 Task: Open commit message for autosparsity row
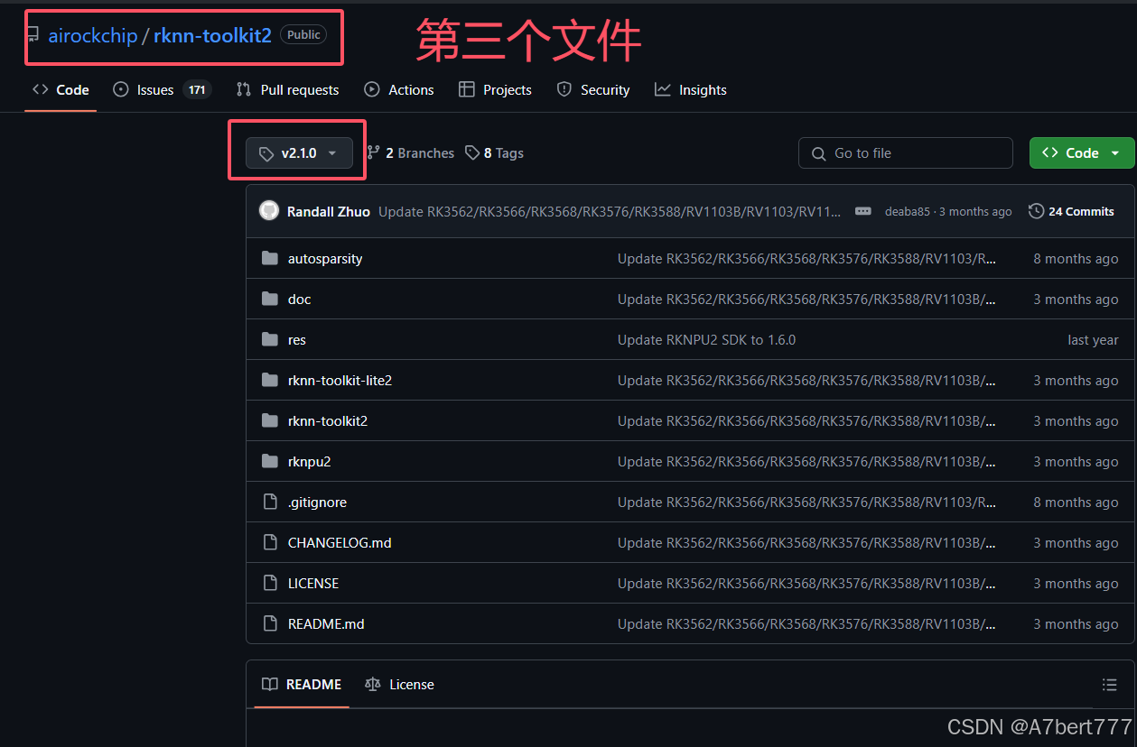(806, 259)
